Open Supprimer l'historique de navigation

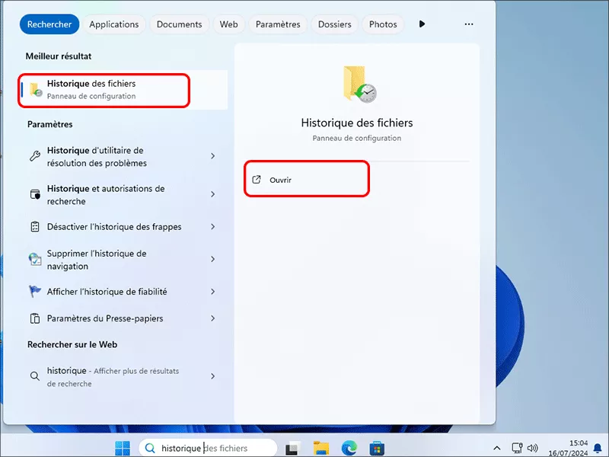coord(97,260)
